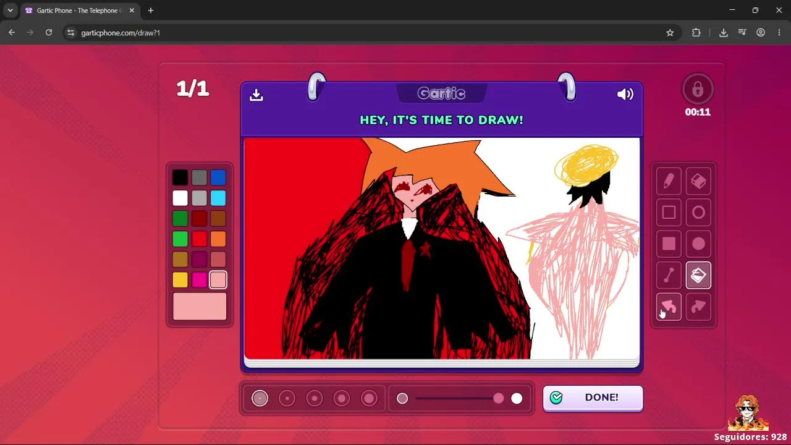The image size is (791, 445).
Task: Expand the tab search dropdown
Action: 10,11
